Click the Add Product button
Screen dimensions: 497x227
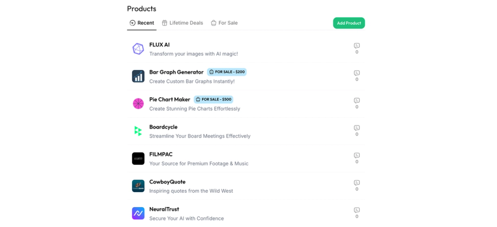point(349,23)
